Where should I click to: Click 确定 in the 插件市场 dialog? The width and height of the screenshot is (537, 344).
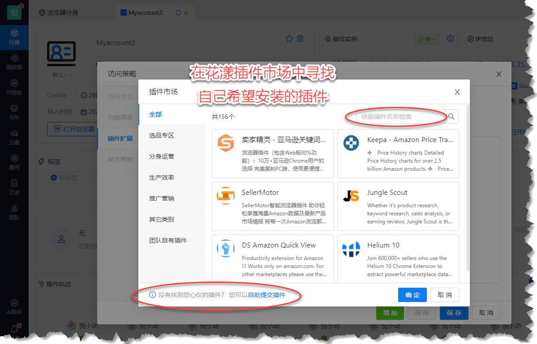[412, 295]
